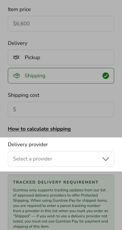Click the green Shipping label text
The height and width of the screenshot is (230, 122).
[x=35, y=76]
